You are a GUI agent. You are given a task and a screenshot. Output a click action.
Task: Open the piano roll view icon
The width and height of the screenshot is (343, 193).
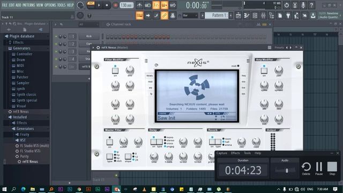pos(247,16)
